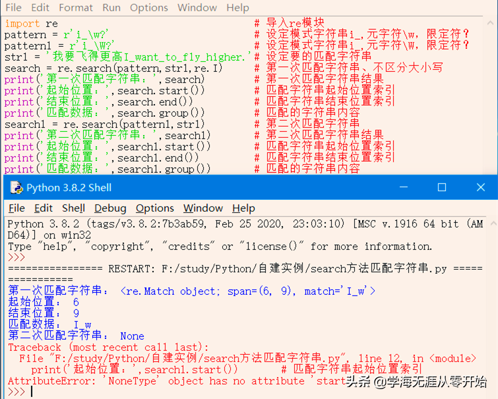Click the comment '# 导入re模块'
The image size is (498, 399).
[290, 23]
